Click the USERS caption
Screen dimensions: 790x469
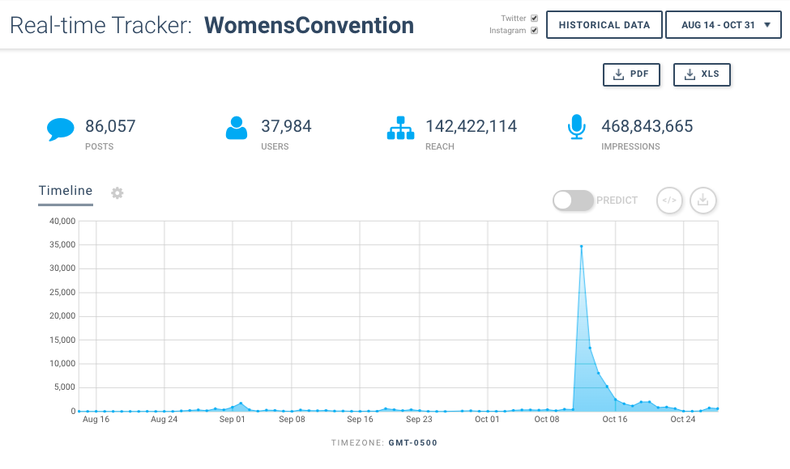tap(275, 147)
